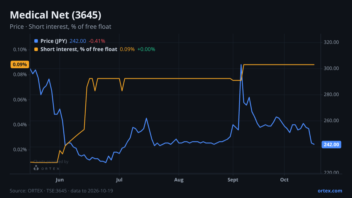Click the Jun x-axis label
The image size is (352, 198).
(60, 180)
